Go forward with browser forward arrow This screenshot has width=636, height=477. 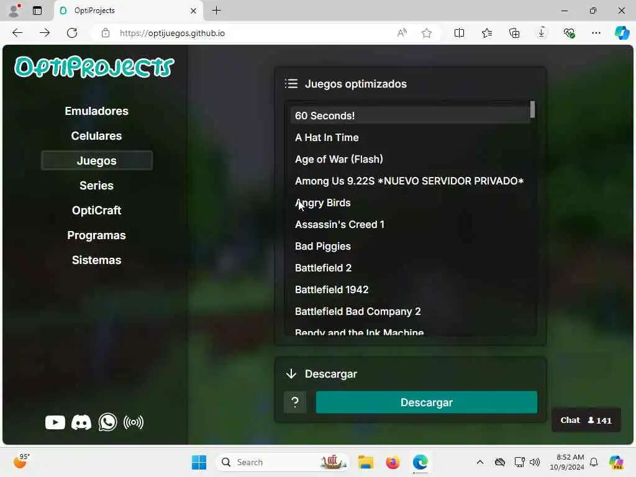(45, 33)
